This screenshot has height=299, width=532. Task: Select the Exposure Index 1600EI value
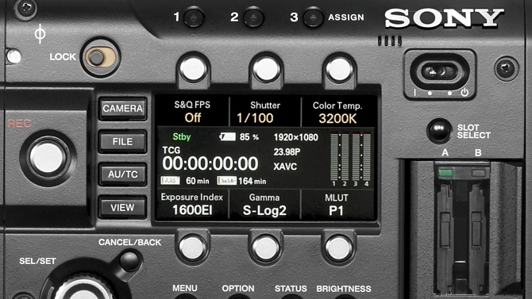[192, 210]
